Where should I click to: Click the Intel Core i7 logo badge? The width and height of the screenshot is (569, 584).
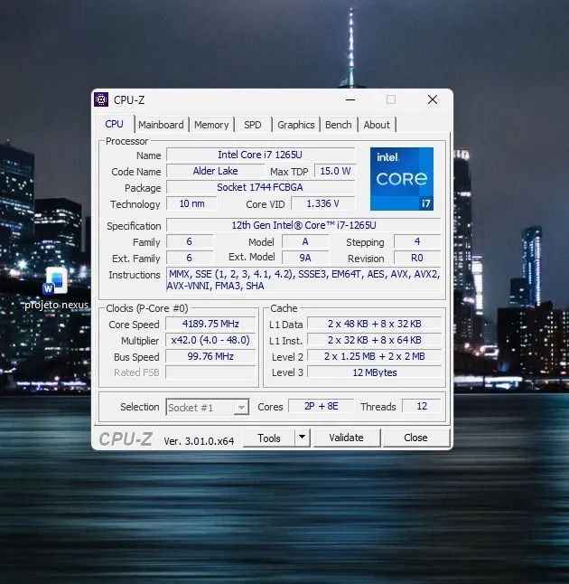tap(402, 179)
